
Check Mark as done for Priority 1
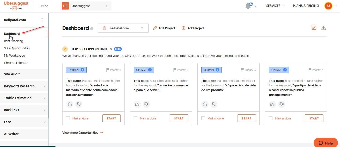pyautogui.click(x=68, y=118)
